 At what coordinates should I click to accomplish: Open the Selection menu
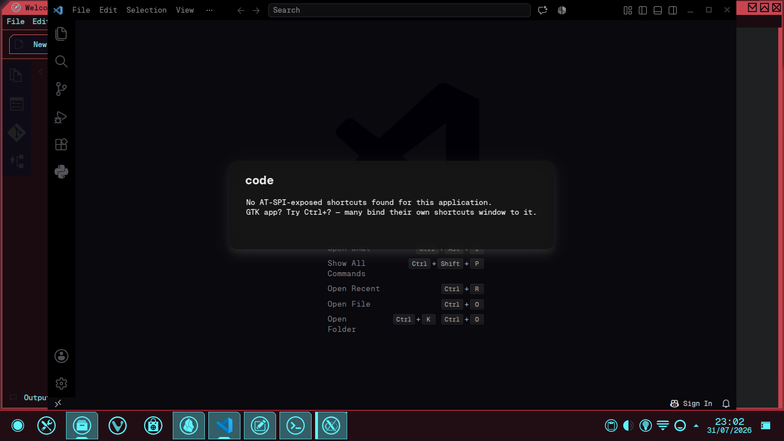pyautogui.click(x=146, y=10)
